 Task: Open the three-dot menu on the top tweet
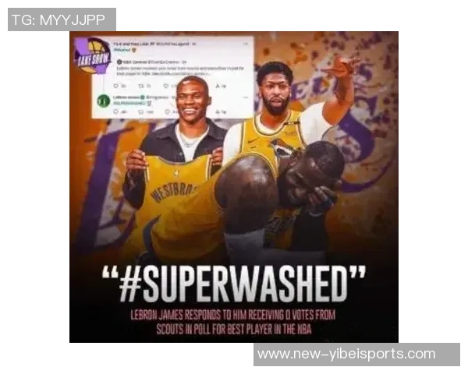tap(246, 44)
